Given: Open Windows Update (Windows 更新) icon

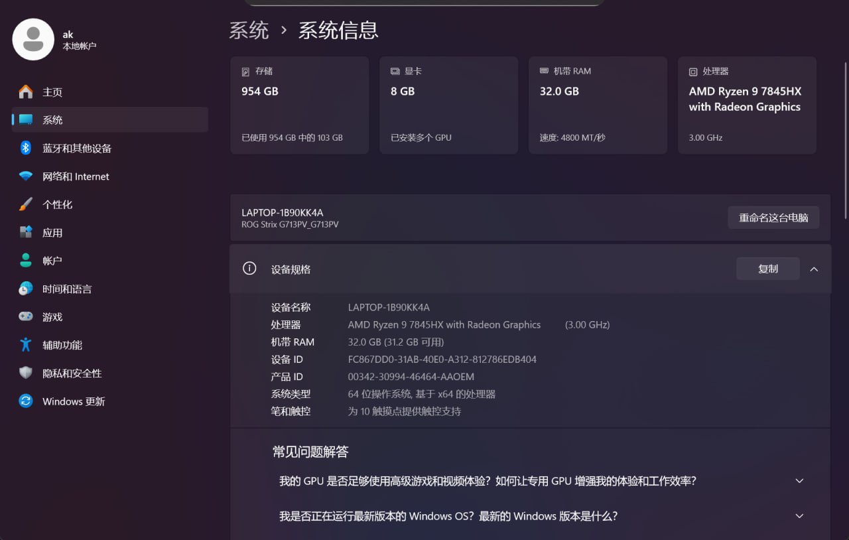Looking at the screenshot, I should 26,401.
